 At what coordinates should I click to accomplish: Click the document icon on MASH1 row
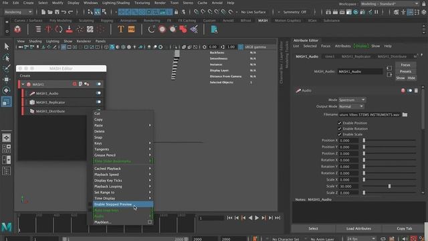point(80,84)
